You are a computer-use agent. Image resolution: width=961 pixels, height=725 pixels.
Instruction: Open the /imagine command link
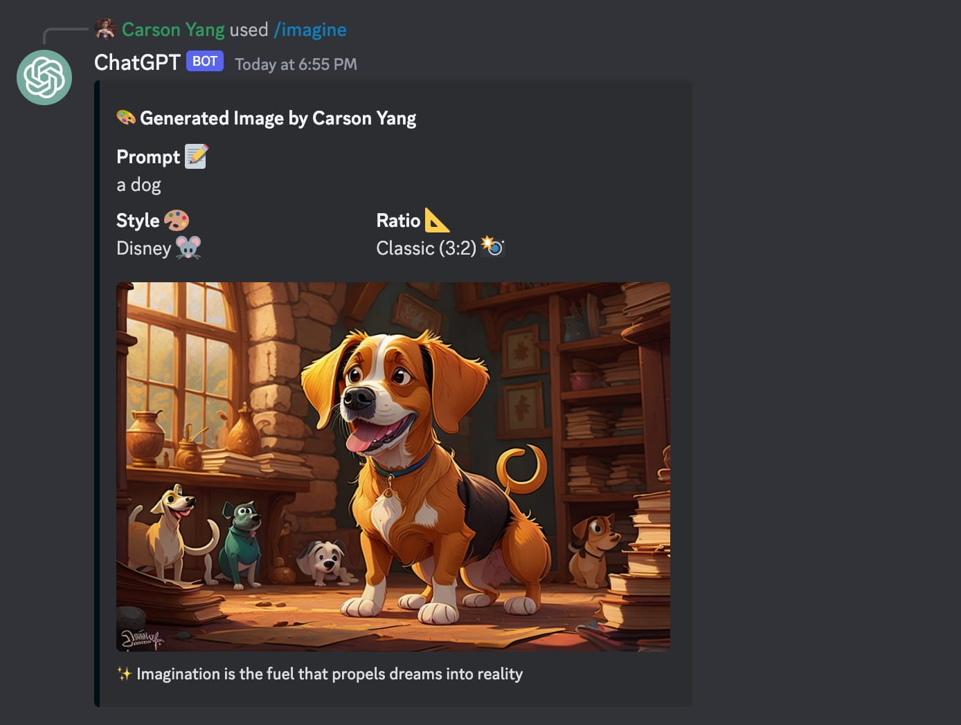(310, 30)
